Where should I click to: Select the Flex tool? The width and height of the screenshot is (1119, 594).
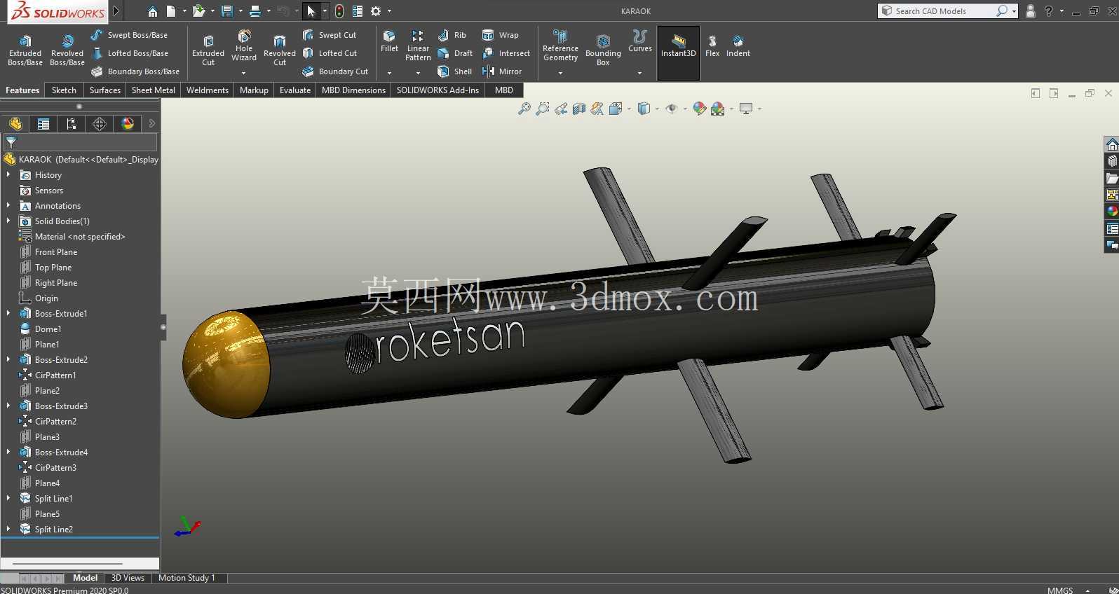pos(712,46)
